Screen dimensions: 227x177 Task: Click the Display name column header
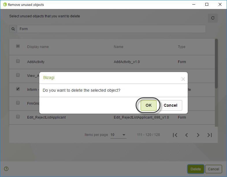tap(38, 47)
